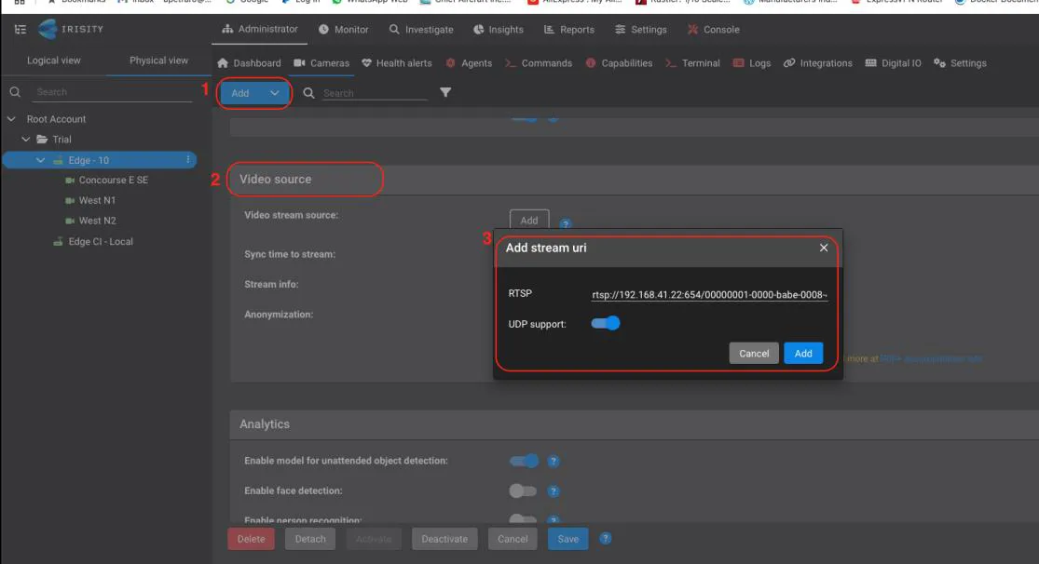The image size is (1039, 564).
Task: Open the Health alerts tab
Action: point(397,63)
